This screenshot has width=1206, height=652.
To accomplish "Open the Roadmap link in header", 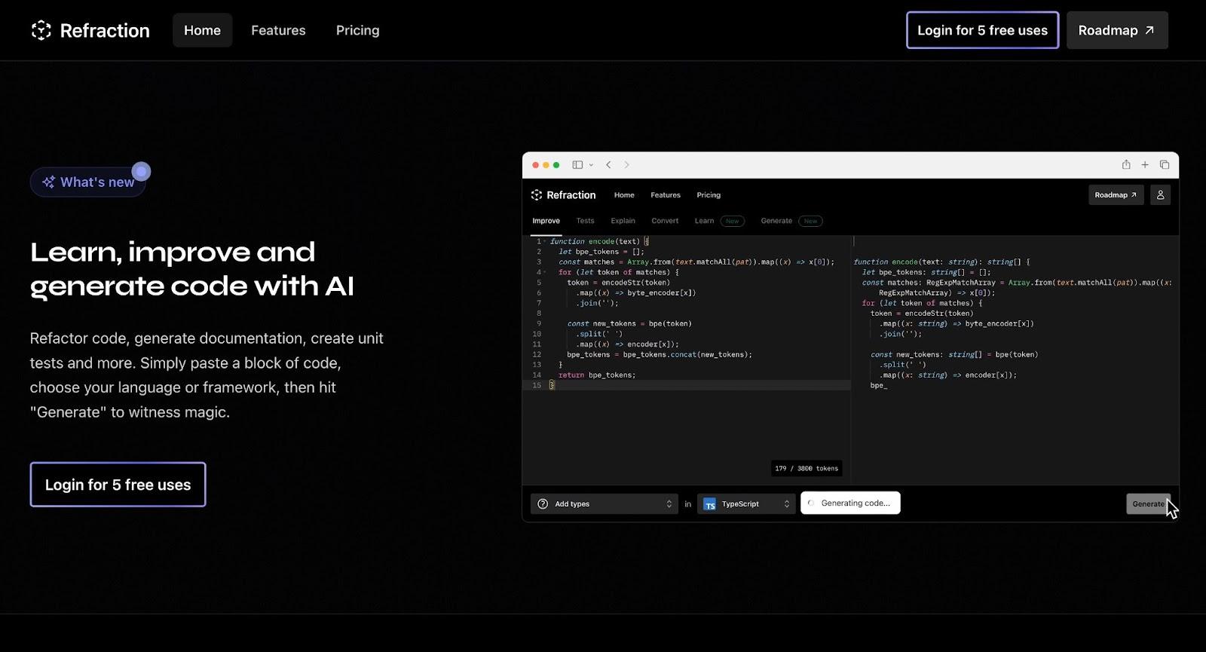I will 1117,30.
